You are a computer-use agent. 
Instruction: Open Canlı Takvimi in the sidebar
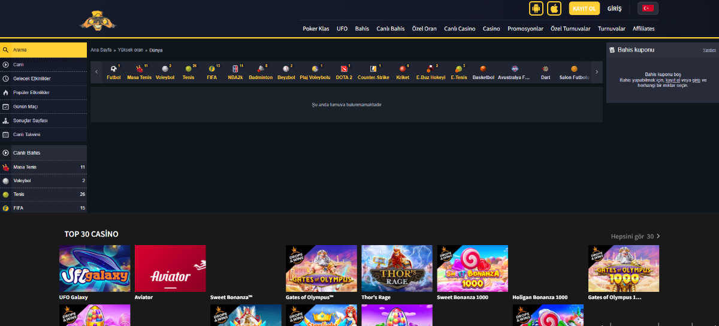click(43, 135)
